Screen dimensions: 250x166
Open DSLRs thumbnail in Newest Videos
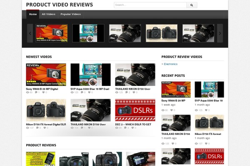pos(135,110)
